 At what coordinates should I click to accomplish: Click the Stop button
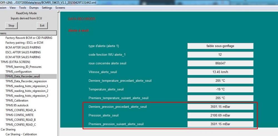point(11,26)
